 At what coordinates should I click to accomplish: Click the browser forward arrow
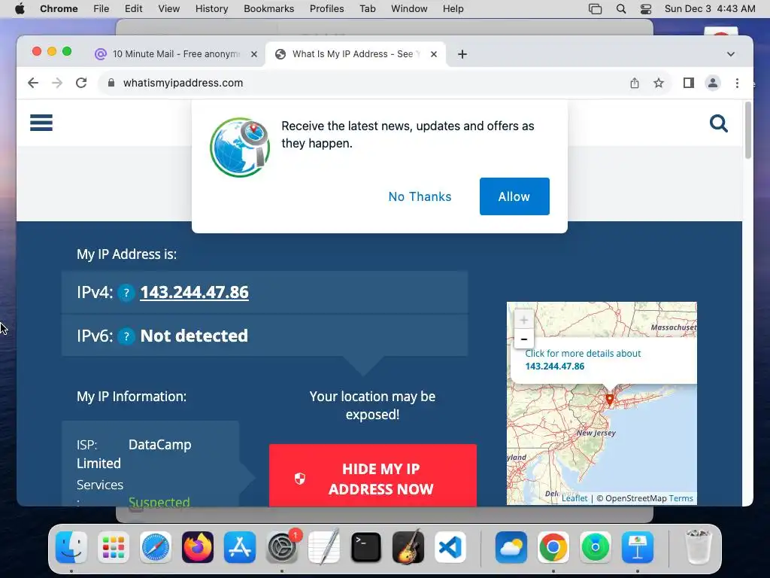click(x=57, y=83)
